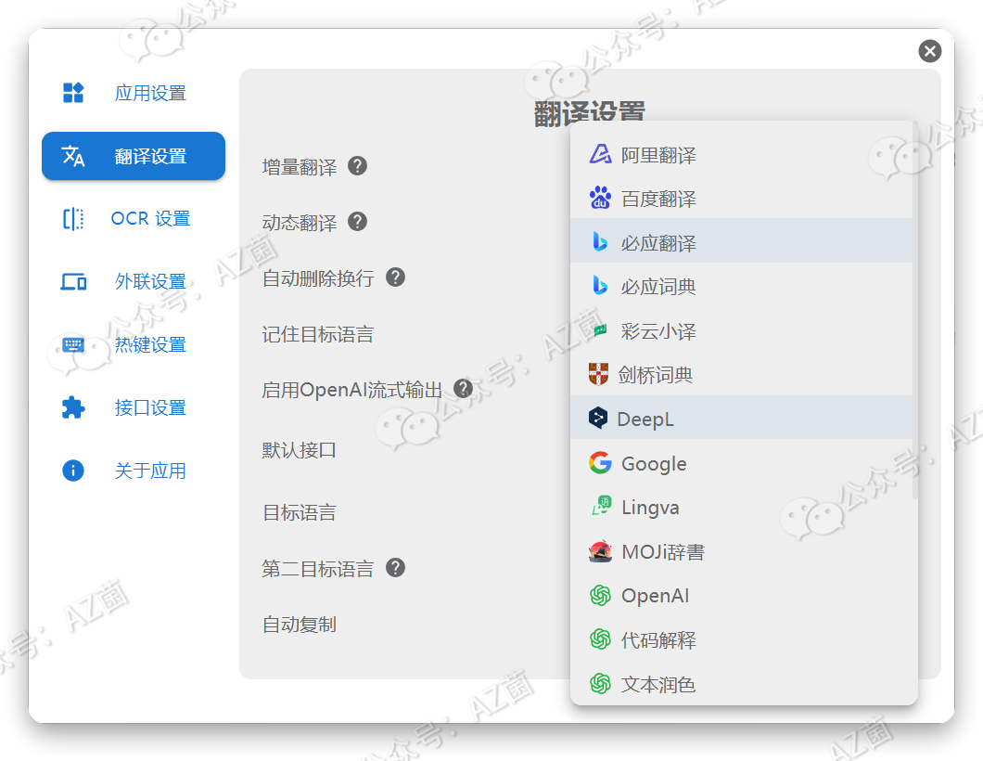Click the 自动删除换行 label
The height and width of the screenshot is (761, 983).
318,277
